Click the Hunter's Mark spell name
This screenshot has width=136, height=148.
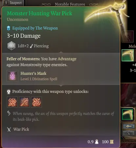point(34,74)
